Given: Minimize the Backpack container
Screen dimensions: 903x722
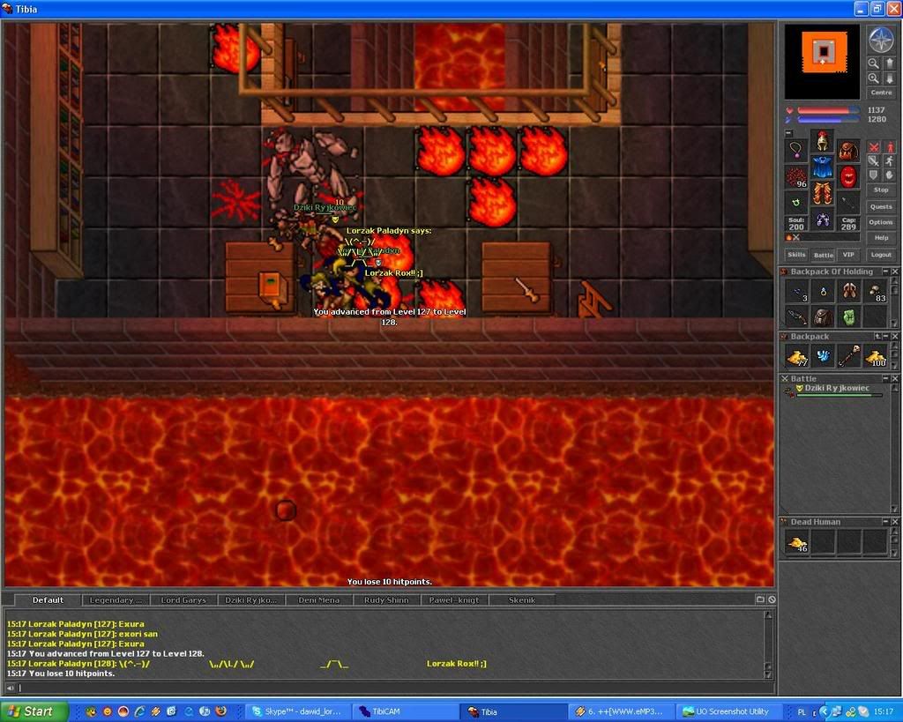Looking at the screenshot, I should click(885, 336).
